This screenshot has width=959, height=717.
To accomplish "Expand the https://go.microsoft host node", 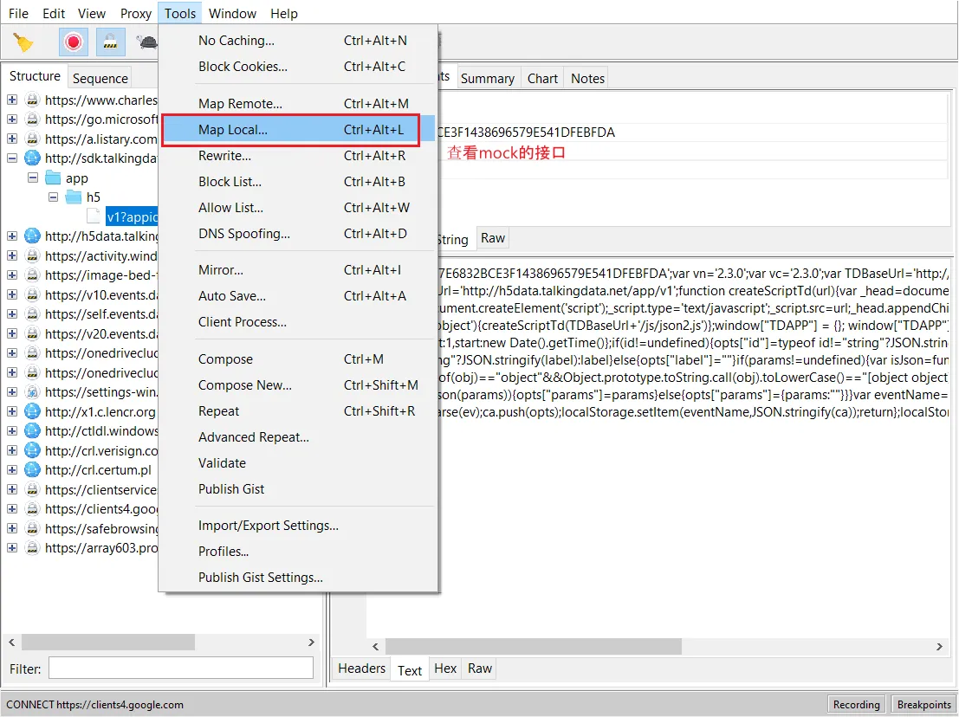I will [12, 119].
